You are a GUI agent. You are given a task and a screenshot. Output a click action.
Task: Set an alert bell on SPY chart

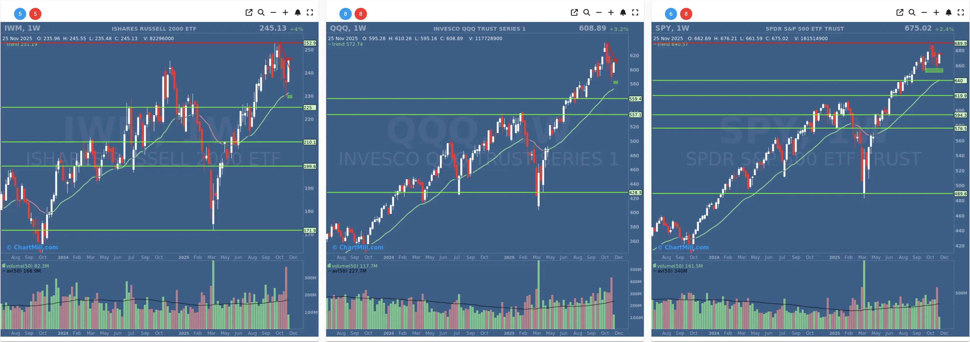(949, 12)
